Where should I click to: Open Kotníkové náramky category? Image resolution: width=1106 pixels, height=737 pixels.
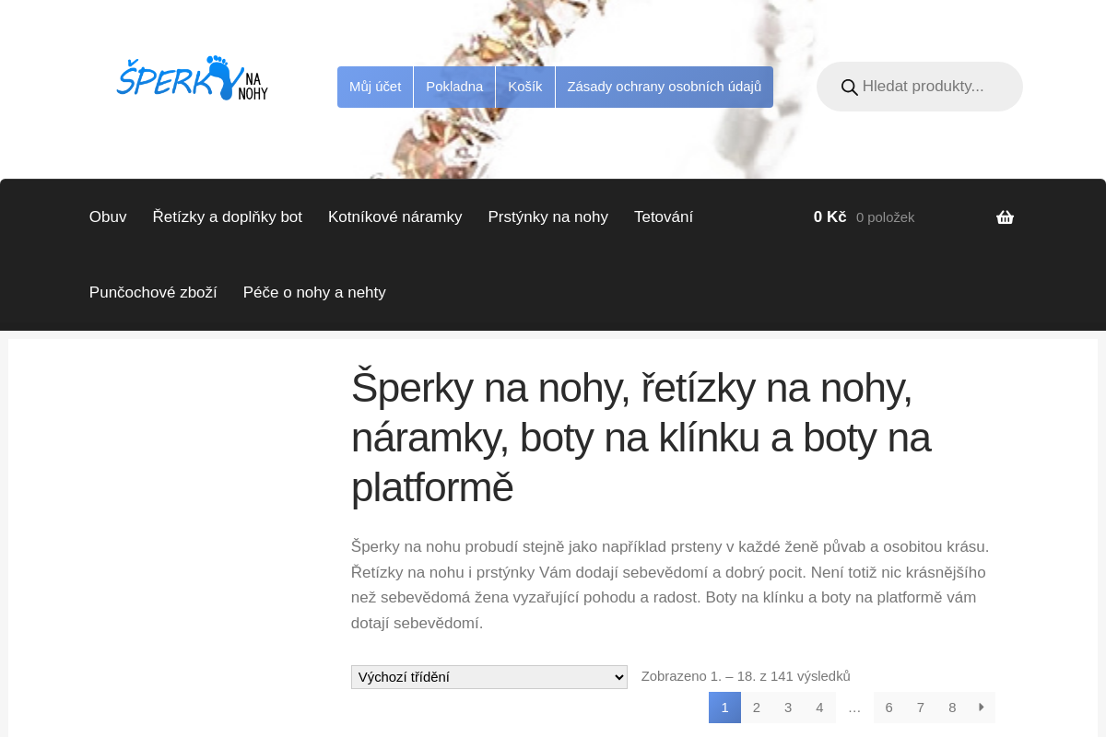pos(395,217)
